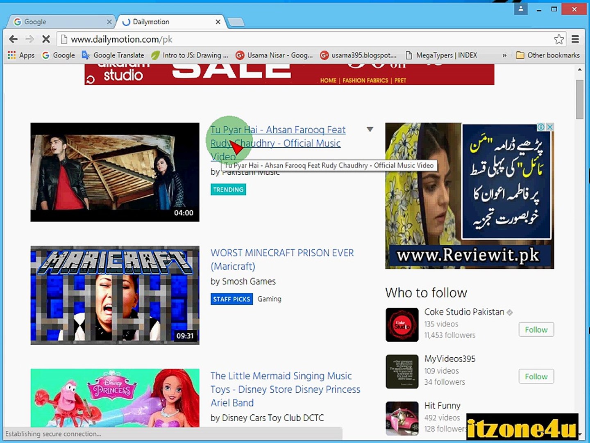Close the Google tab
This screenshot has height=443, width=590.
tap(109, 22)
